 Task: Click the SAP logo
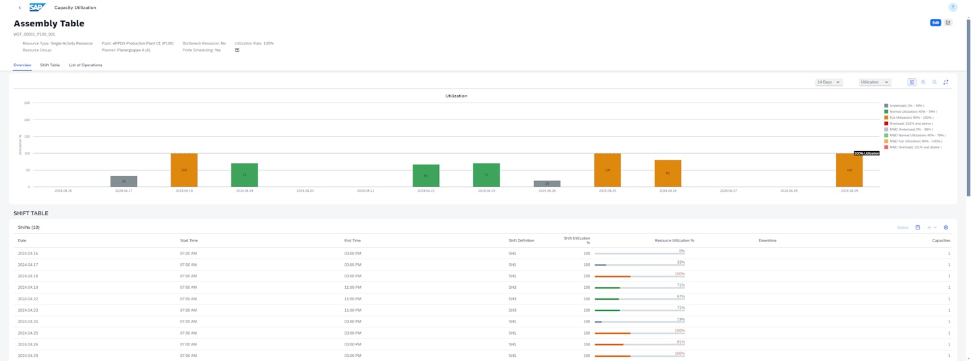click(37, 7)
